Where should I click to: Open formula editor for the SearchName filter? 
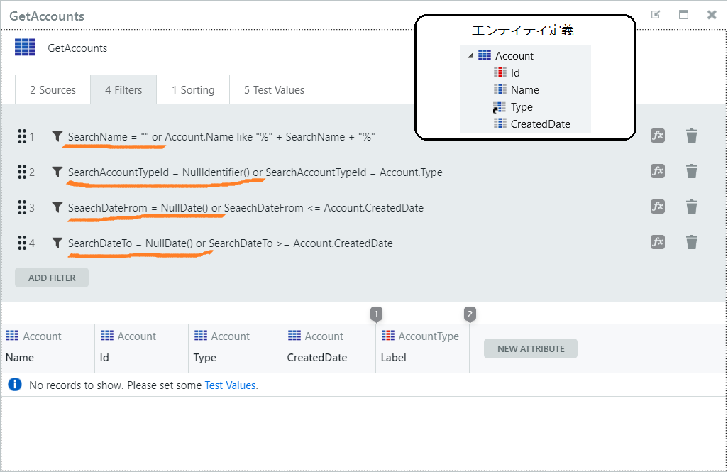click(x=657, y=136)
